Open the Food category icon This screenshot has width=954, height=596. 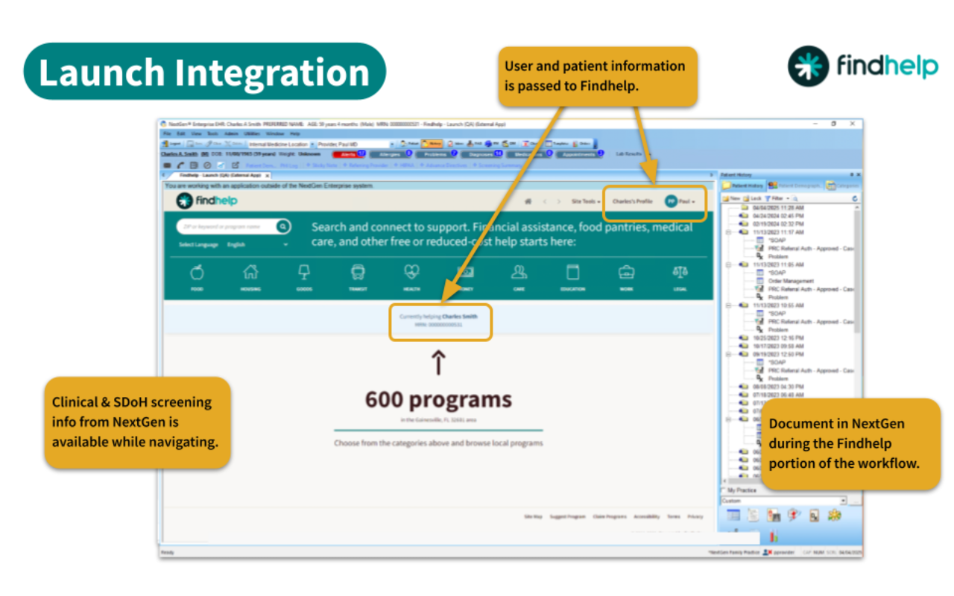(198, 274)
